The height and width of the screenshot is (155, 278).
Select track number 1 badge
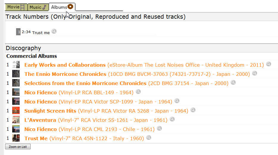(x=18, y=32)
